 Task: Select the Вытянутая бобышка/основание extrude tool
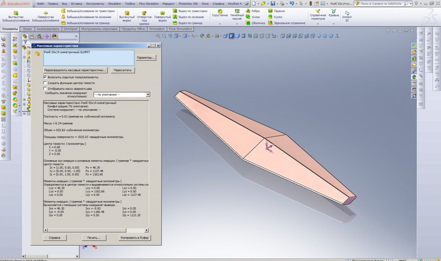click(x=15, y=15)
